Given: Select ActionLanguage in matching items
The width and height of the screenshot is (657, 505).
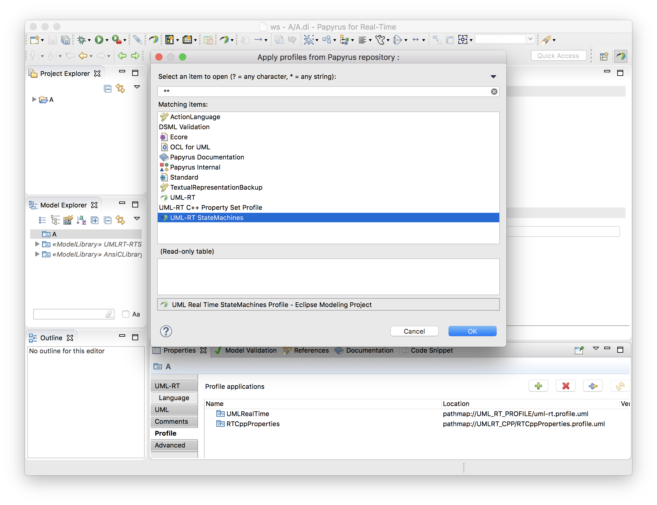Looking at the screenshot, I should [x=328, y=117].
